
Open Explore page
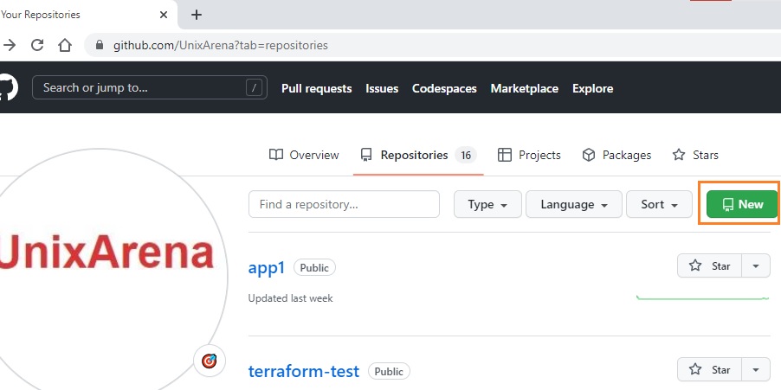coord(593,88)
